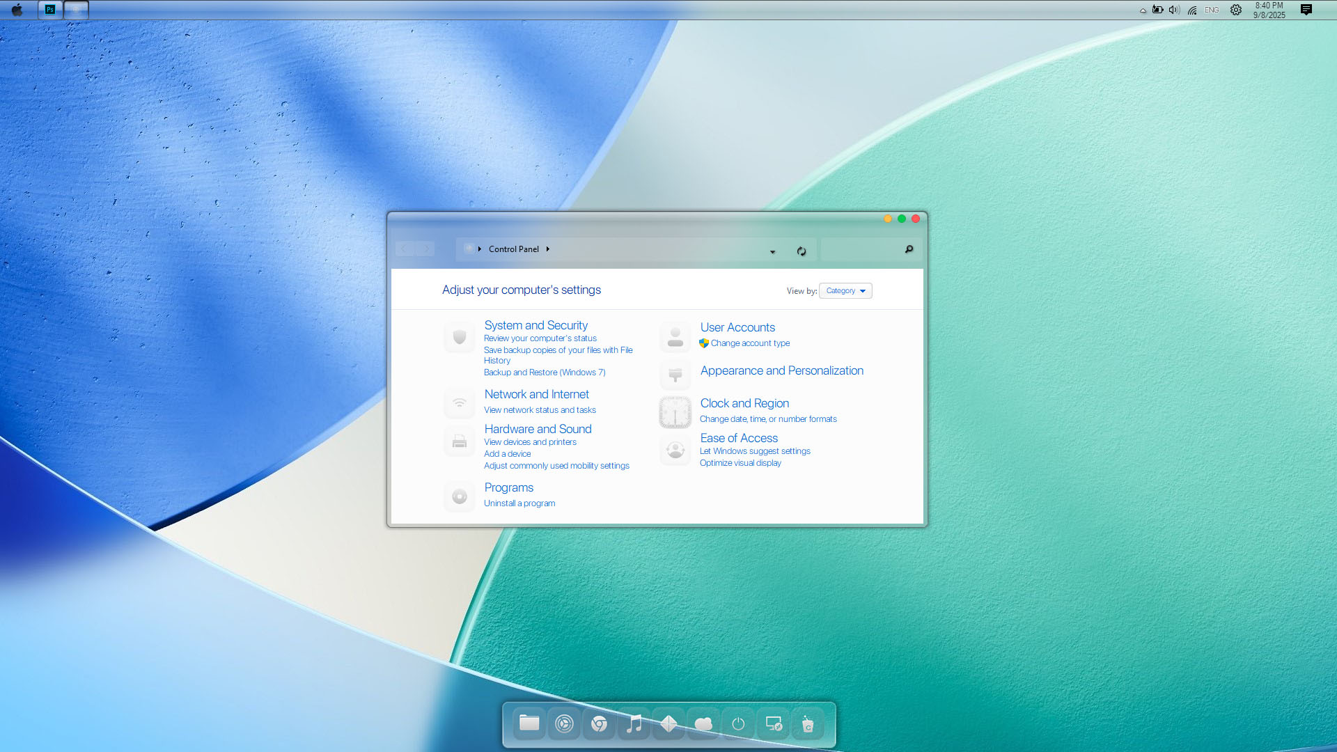Click the Programs disc icon
1337x752 pixels.
click(459, 496)
